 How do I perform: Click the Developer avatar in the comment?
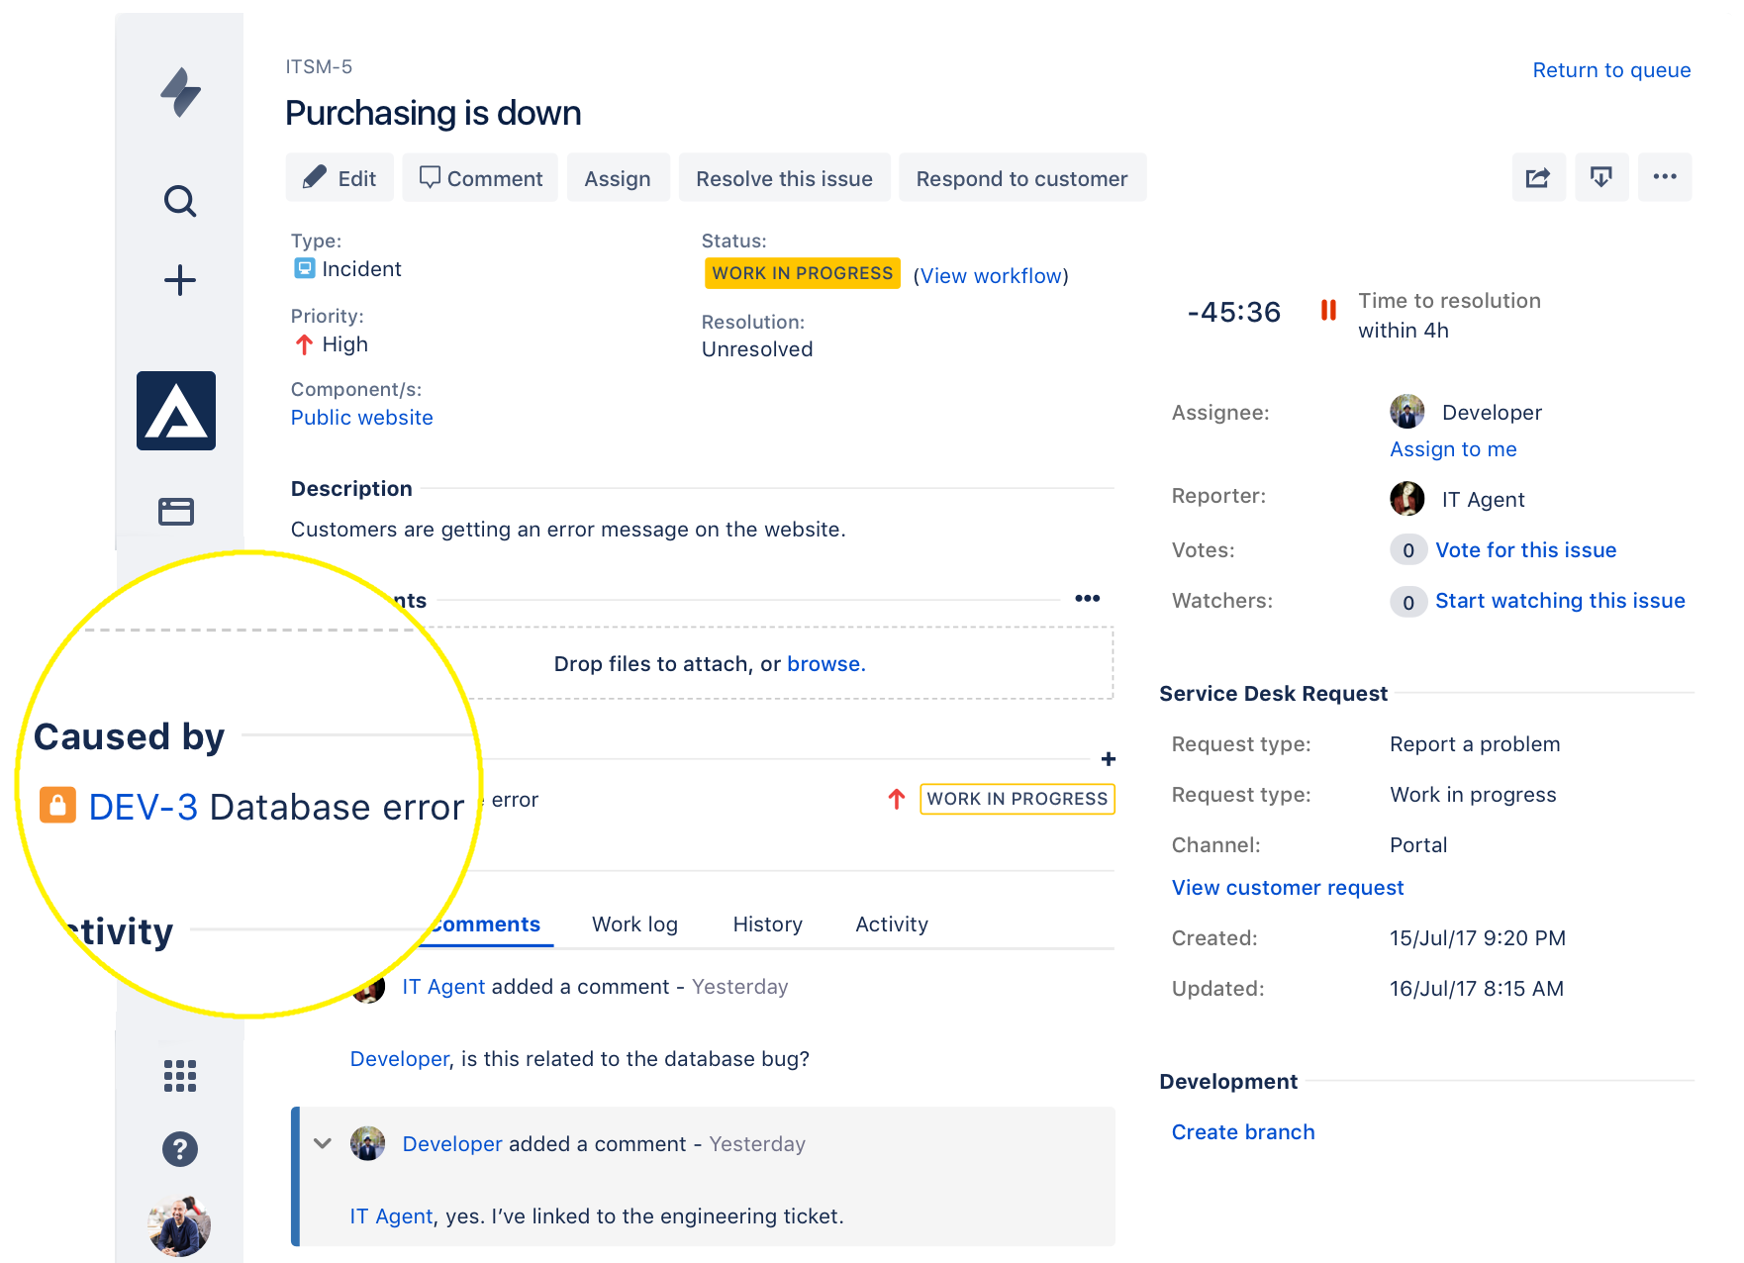coord(368,1143)
